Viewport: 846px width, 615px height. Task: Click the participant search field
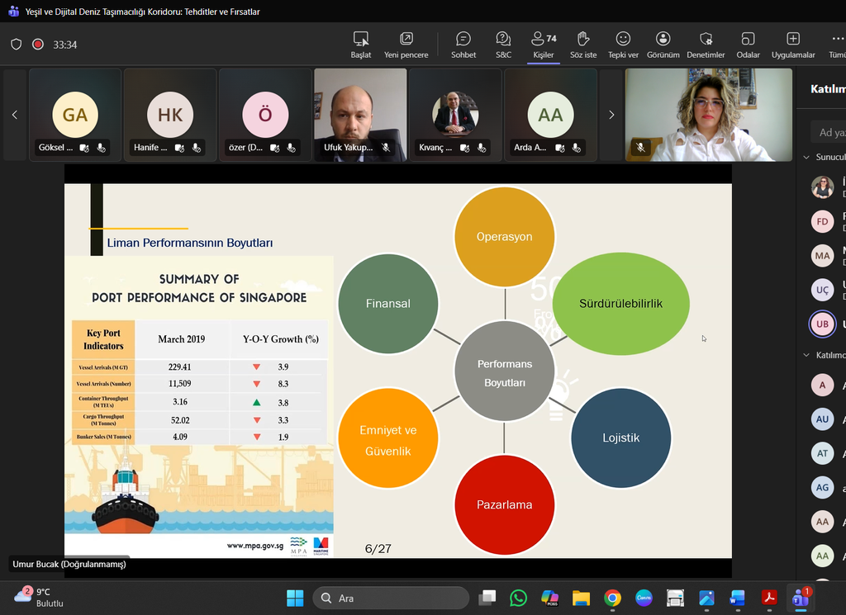click(826, 132)
